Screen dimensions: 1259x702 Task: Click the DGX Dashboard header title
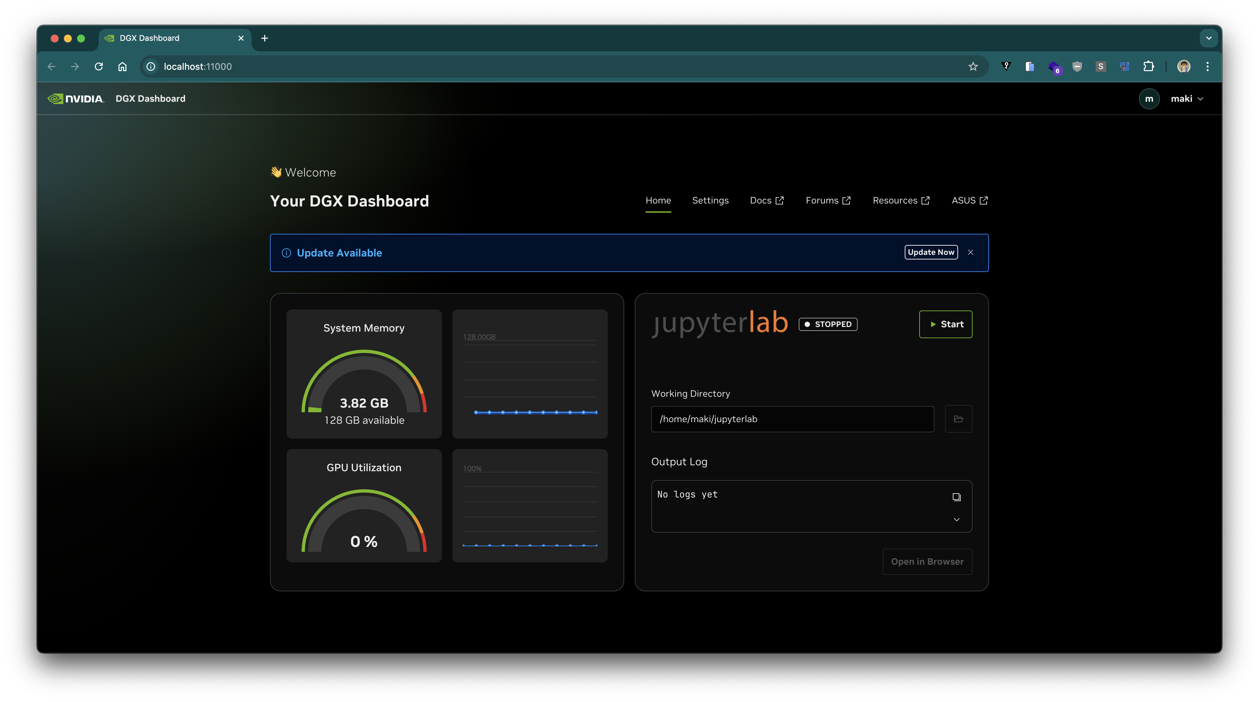click(150, 99)
